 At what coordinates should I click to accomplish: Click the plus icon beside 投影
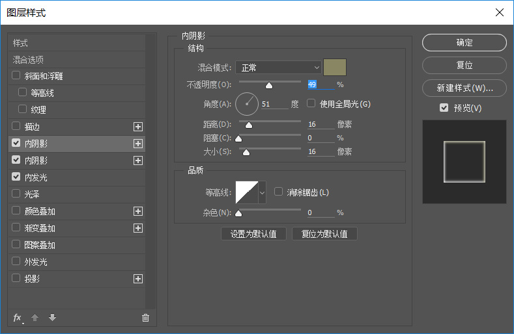(137, 279)
